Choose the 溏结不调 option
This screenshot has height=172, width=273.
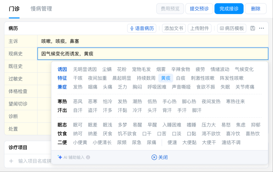(x=231, y=142)
